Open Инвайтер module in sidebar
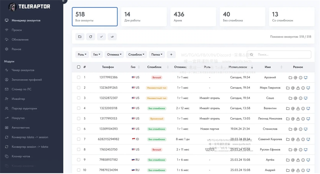The image size is (320, 174). pos(18,99)
